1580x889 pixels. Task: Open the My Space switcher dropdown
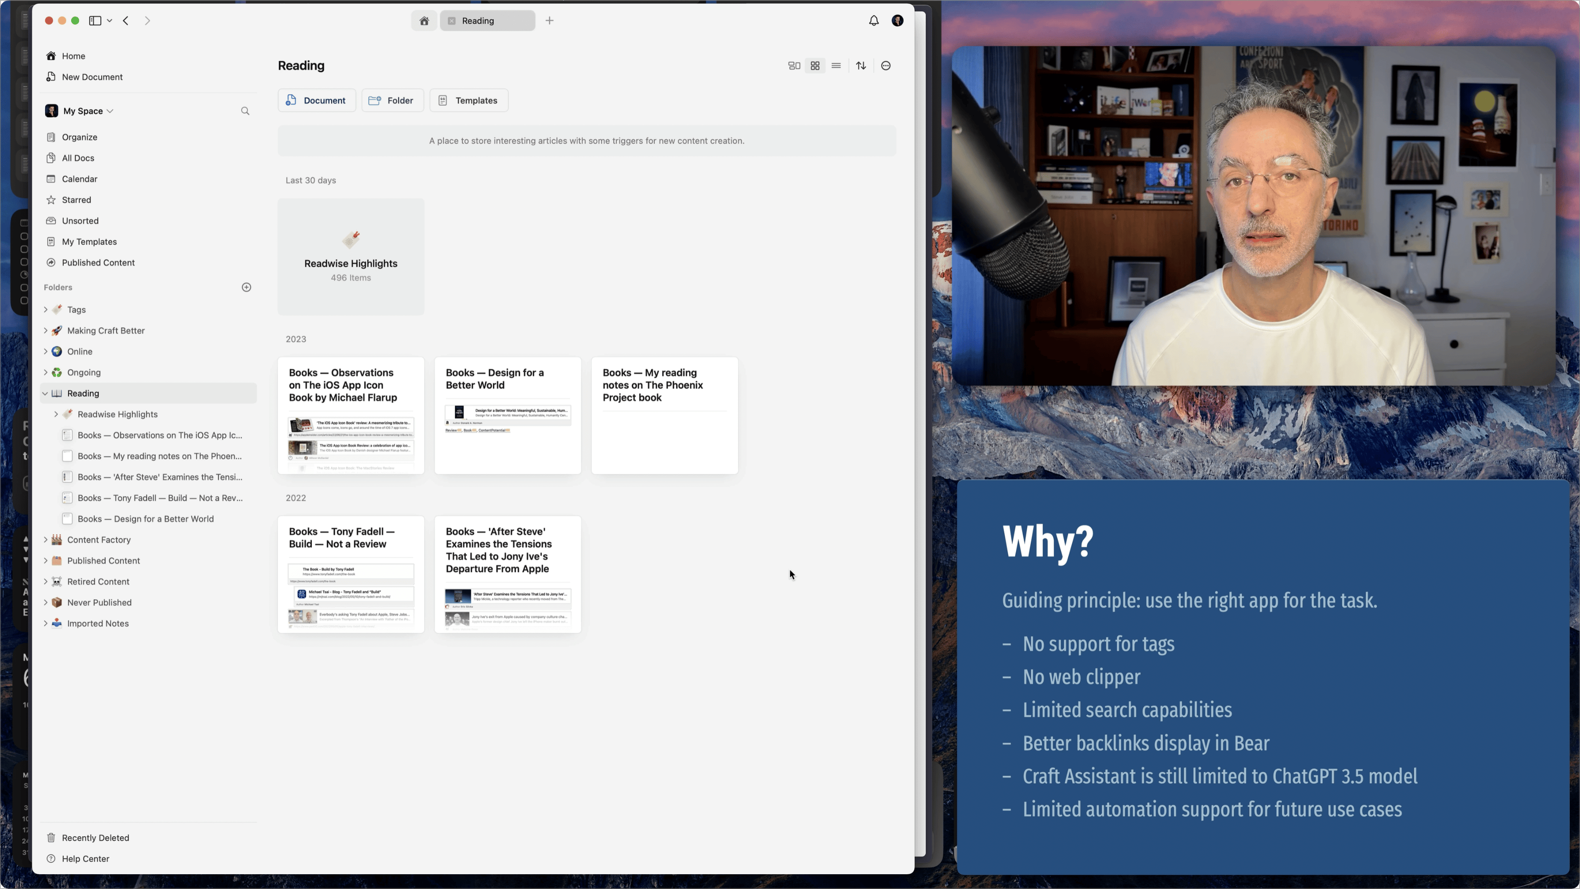tap(80, 111)
